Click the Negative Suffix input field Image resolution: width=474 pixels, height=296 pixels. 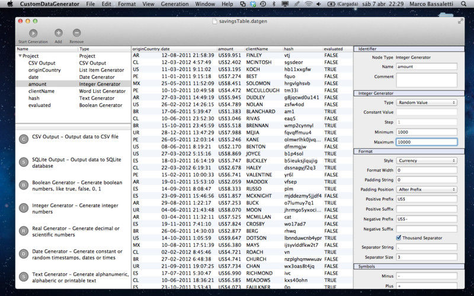click(x=427, y=229)
